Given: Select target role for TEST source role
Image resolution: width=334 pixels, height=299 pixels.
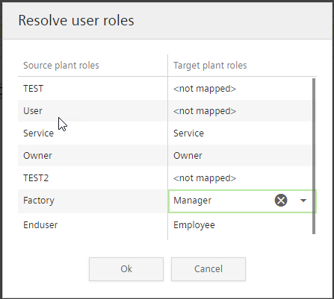Looking at the screenshot, I should (x=240, y=89).
